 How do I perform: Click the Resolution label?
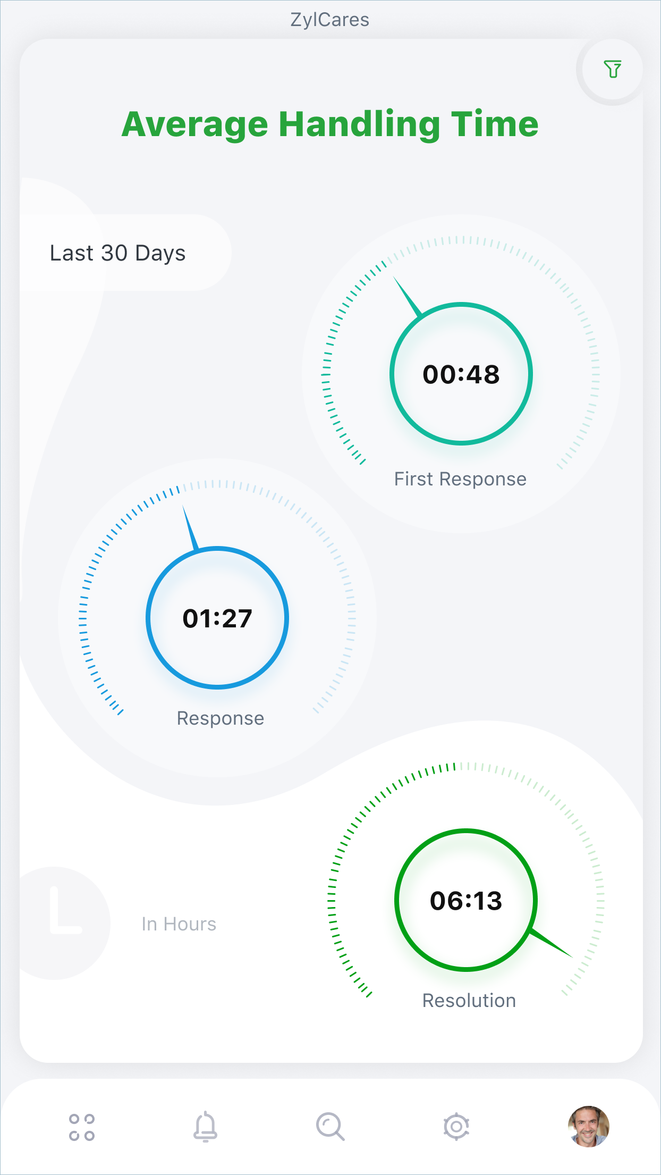[469, 1001]
